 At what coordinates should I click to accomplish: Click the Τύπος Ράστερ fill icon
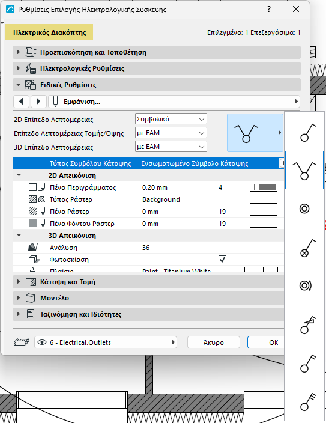pos(32,199)
